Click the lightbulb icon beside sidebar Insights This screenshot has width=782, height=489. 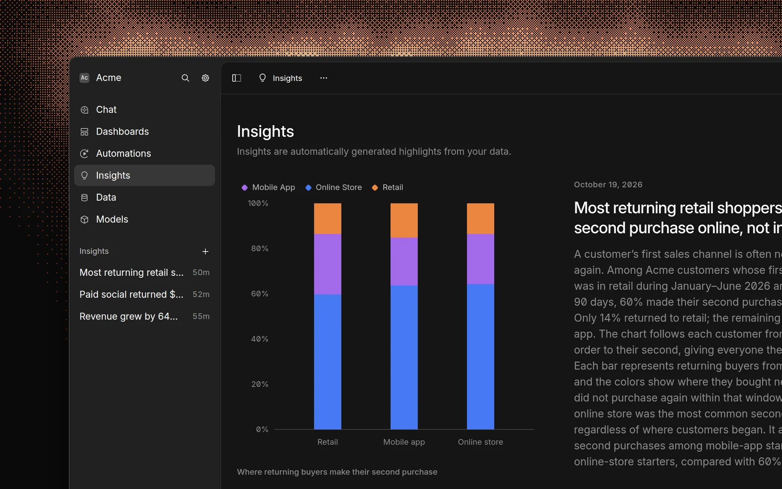click(x=84, y=176)
